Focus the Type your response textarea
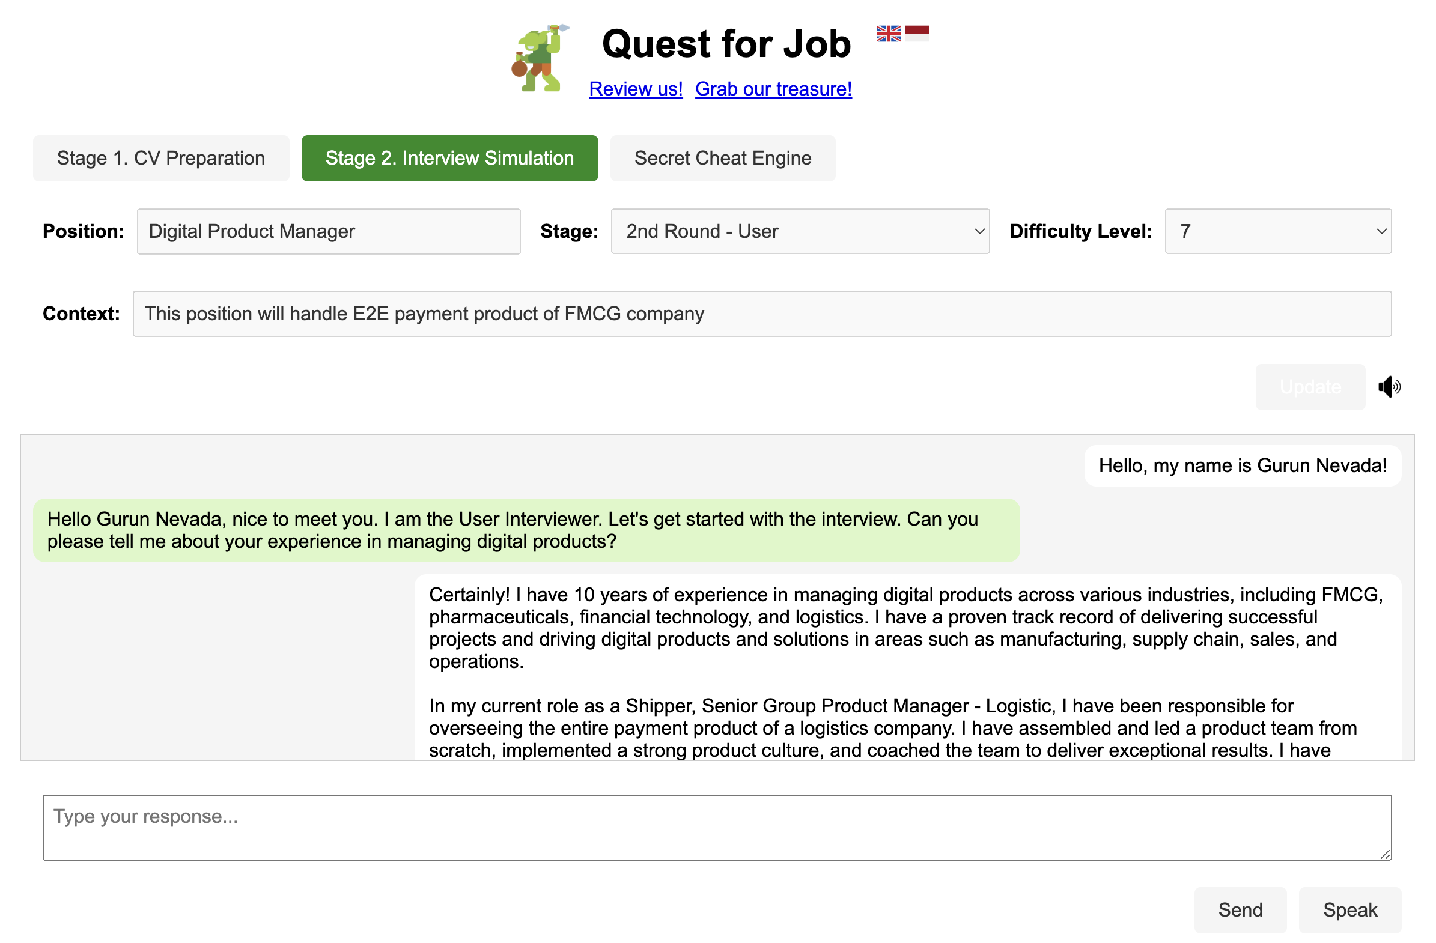The image size is (1436, 943). coord(717,826)
